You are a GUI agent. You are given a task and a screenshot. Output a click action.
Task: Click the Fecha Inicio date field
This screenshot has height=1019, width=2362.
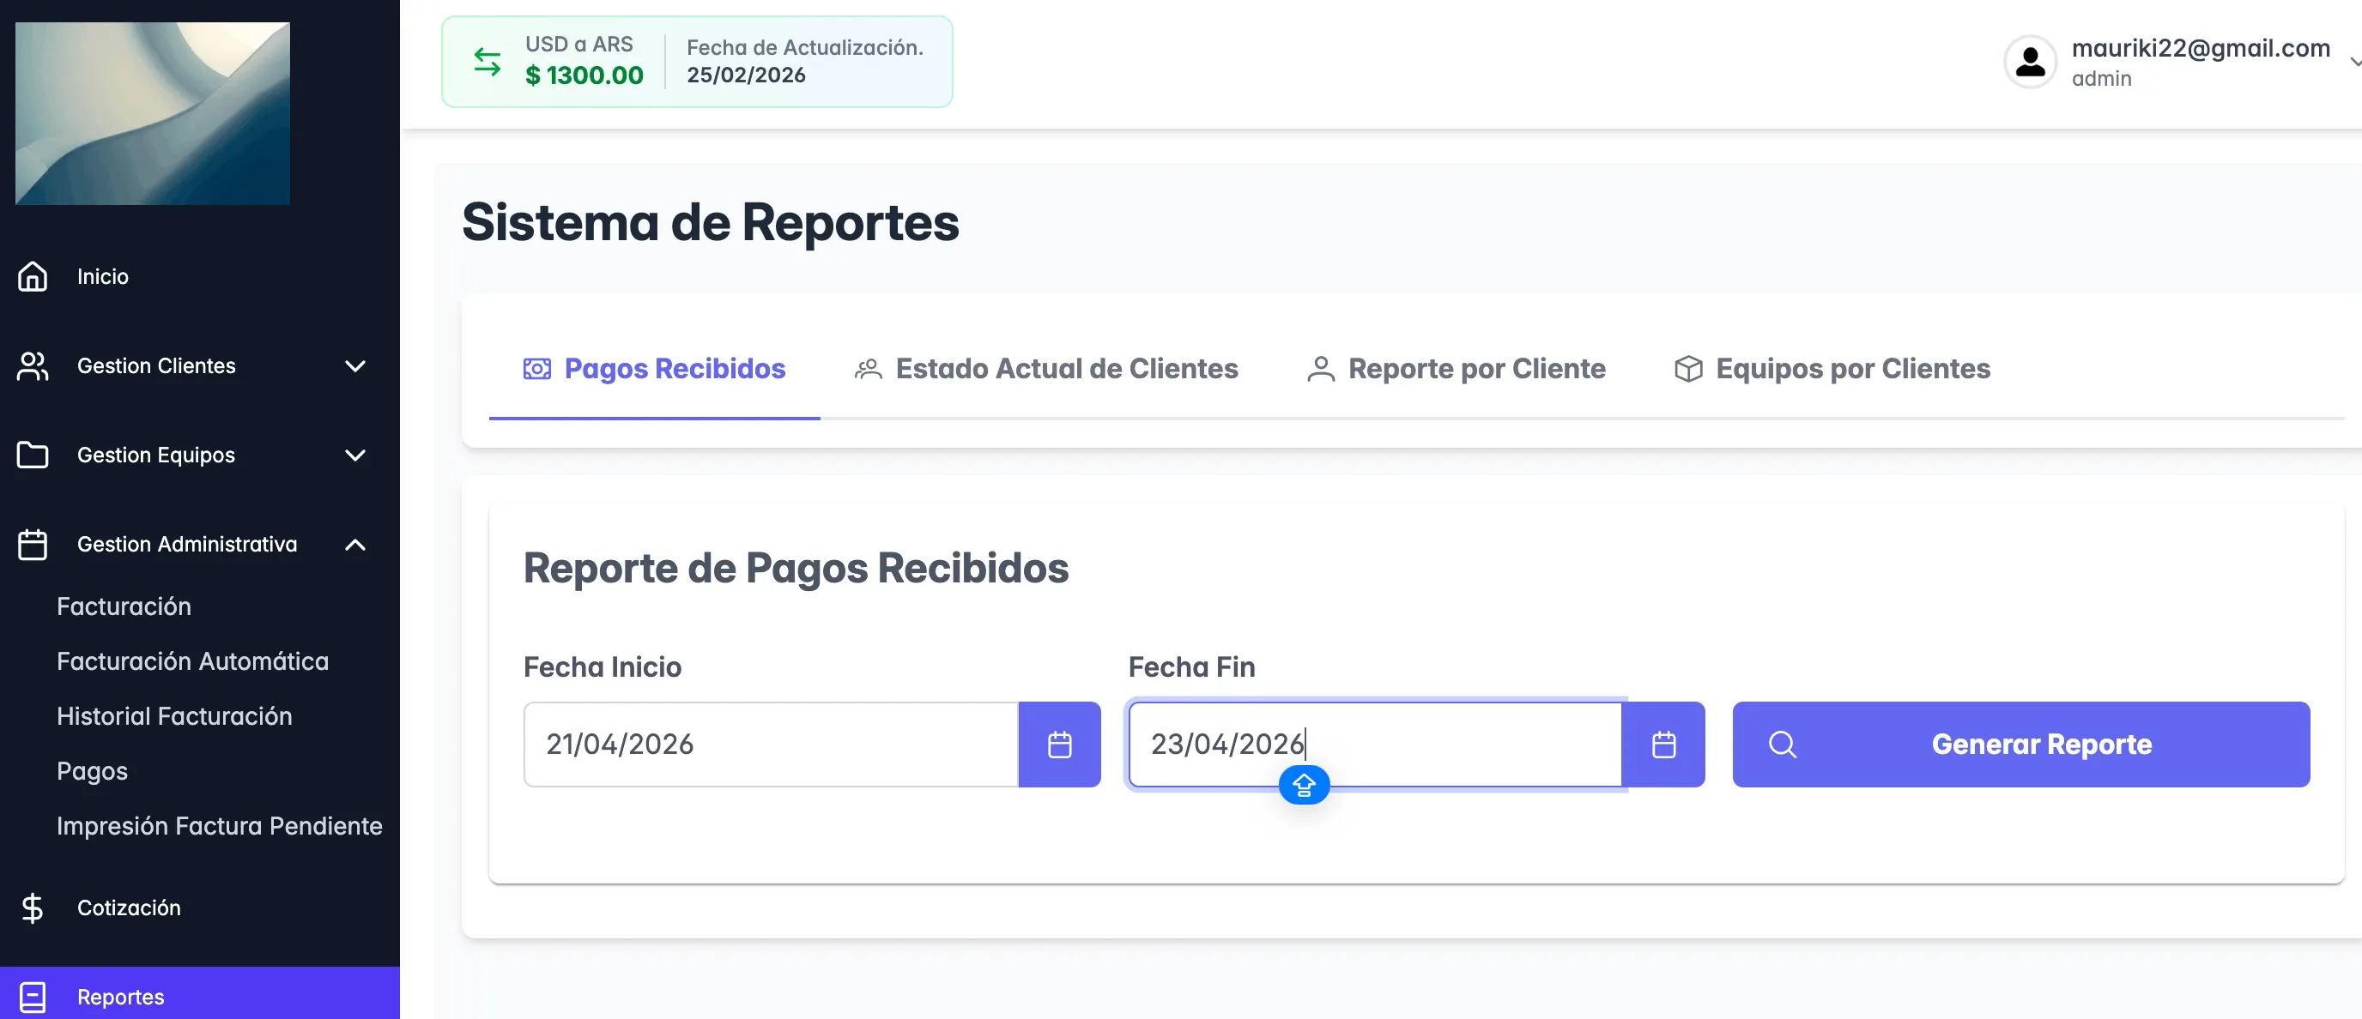coord(770,744)
